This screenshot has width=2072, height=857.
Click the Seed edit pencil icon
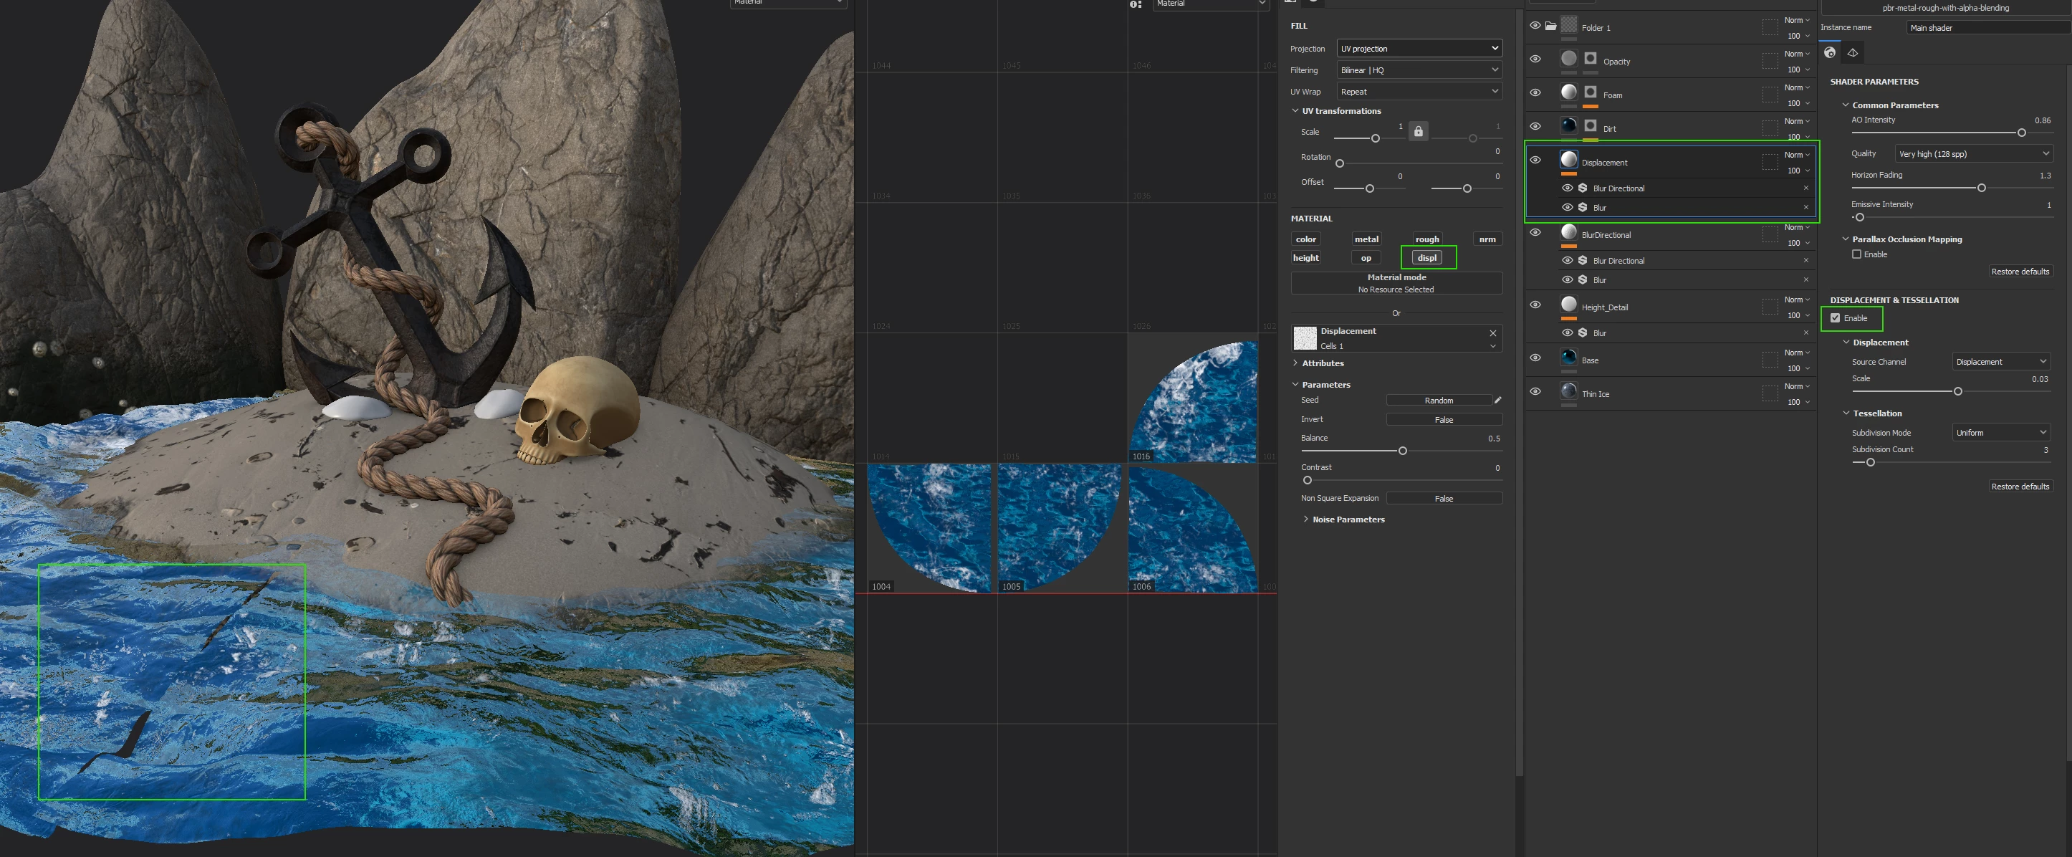pyautogui.click(x=1497, y=400)
